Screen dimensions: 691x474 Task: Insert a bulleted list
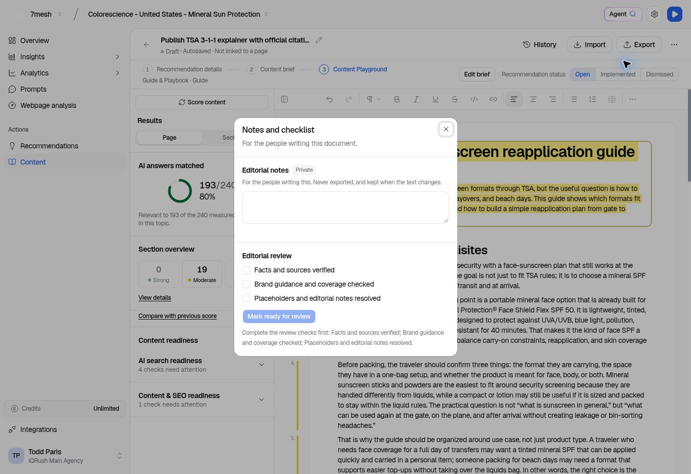pyautogui.click(x=573, y=99)
